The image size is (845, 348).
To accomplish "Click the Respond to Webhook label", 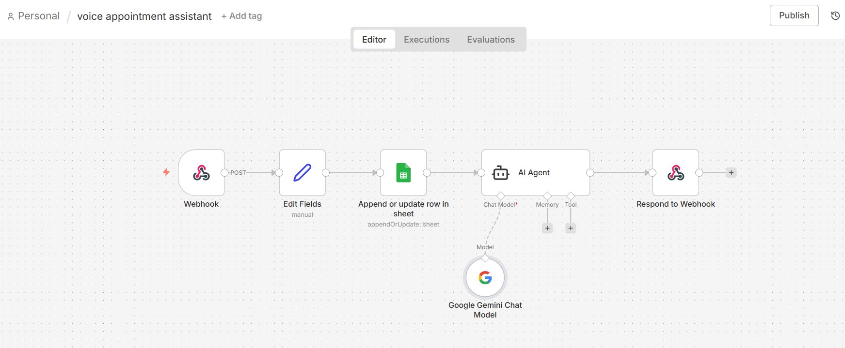I will coord(676,204).
